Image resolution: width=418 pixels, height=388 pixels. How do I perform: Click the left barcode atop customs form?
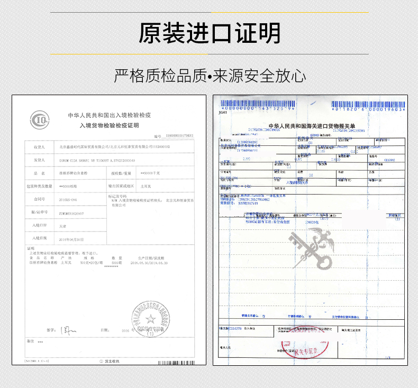tap(258, 103)
